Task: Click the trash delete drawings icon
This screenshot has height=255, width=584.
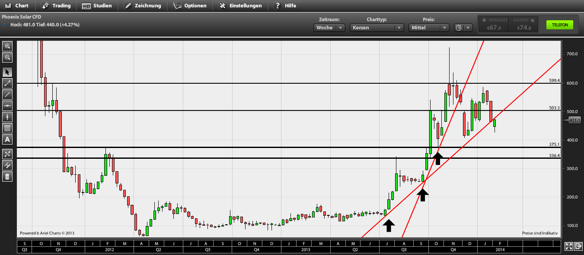Action: (x=7, y=176)
